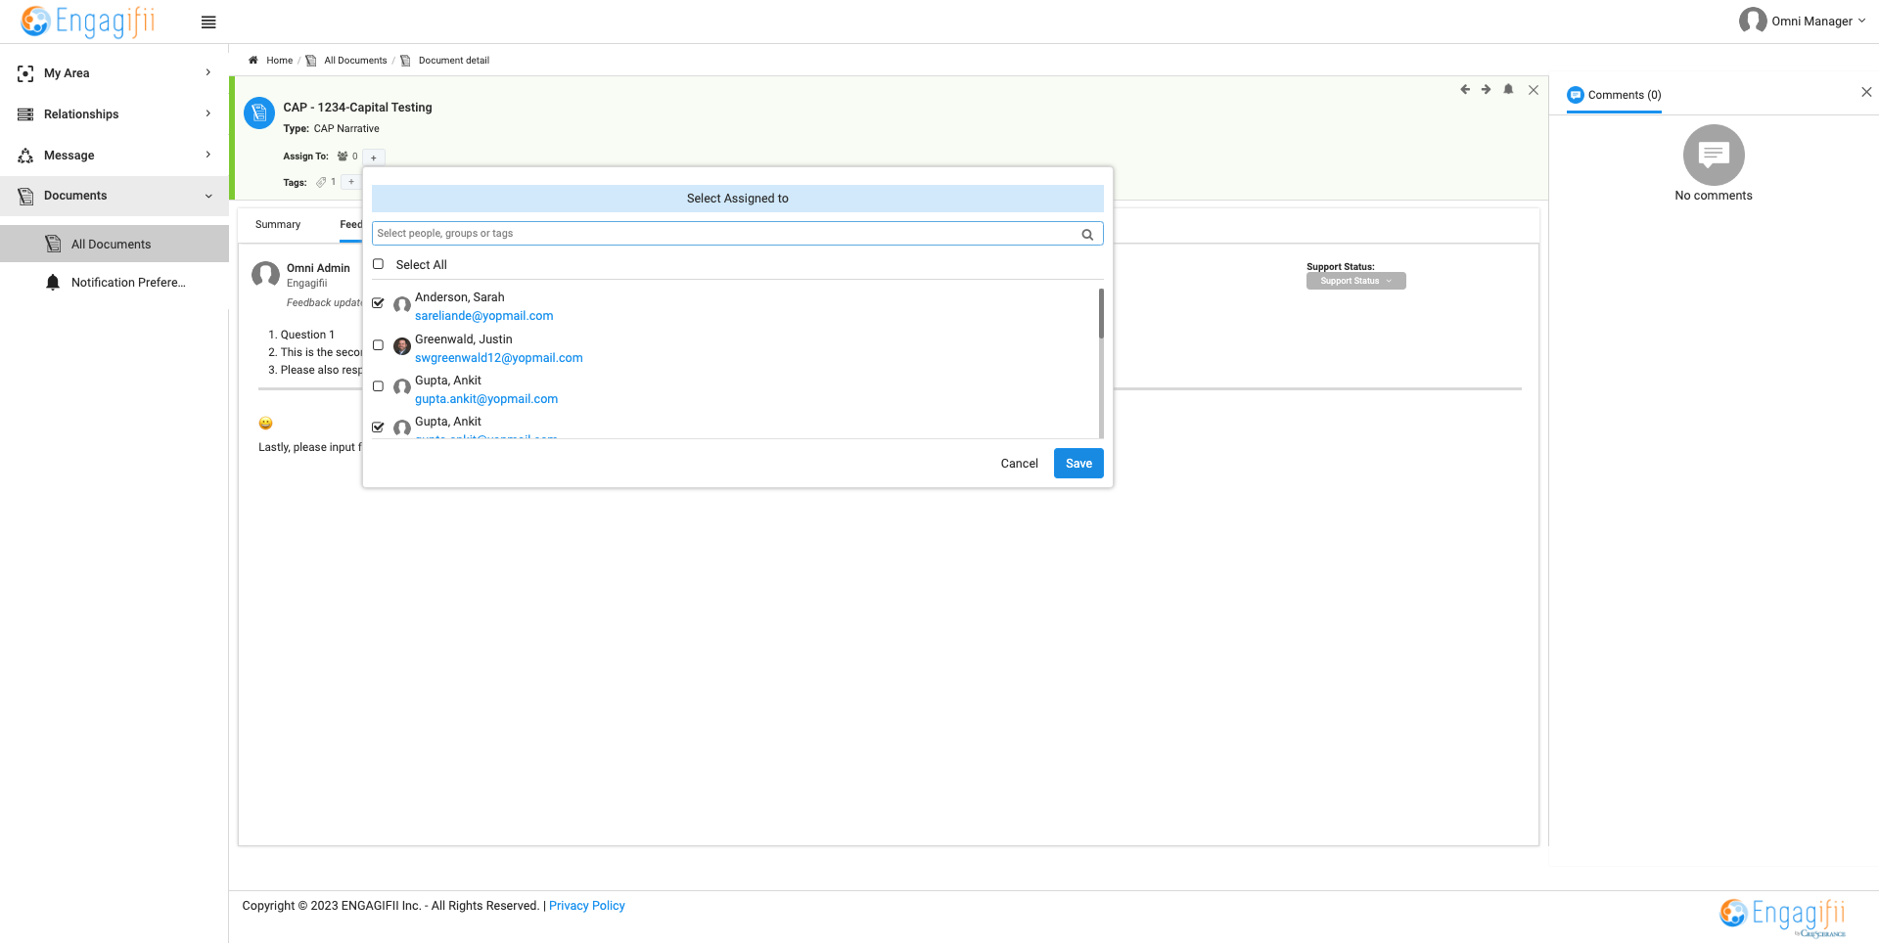Viewport: 1879px width, 945px height.
Task: Check Greenwald, Justin checkbox
Action: point(378,345)
